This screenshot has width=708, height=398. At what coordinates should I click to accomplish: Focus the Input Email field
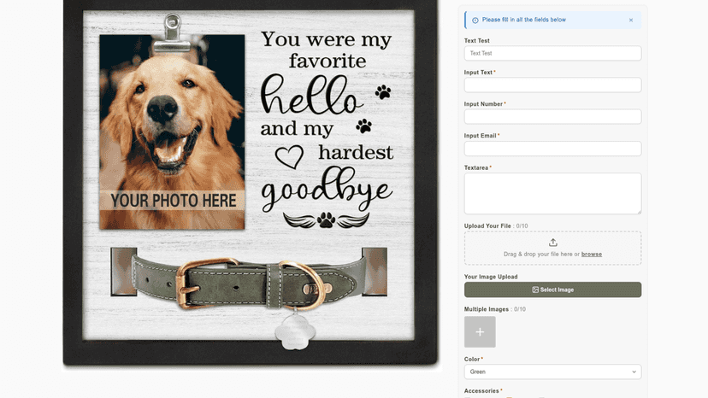click(552, 149)
